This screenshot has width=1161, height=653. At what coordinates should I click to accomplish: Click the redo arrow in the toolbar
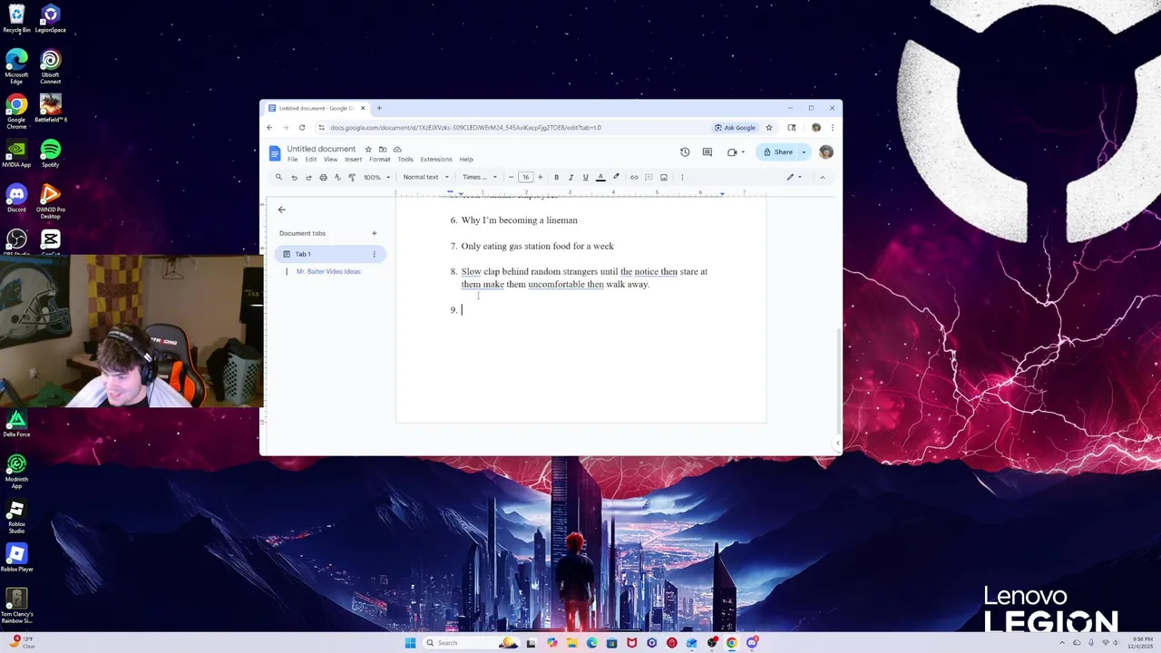pos(308,177)
